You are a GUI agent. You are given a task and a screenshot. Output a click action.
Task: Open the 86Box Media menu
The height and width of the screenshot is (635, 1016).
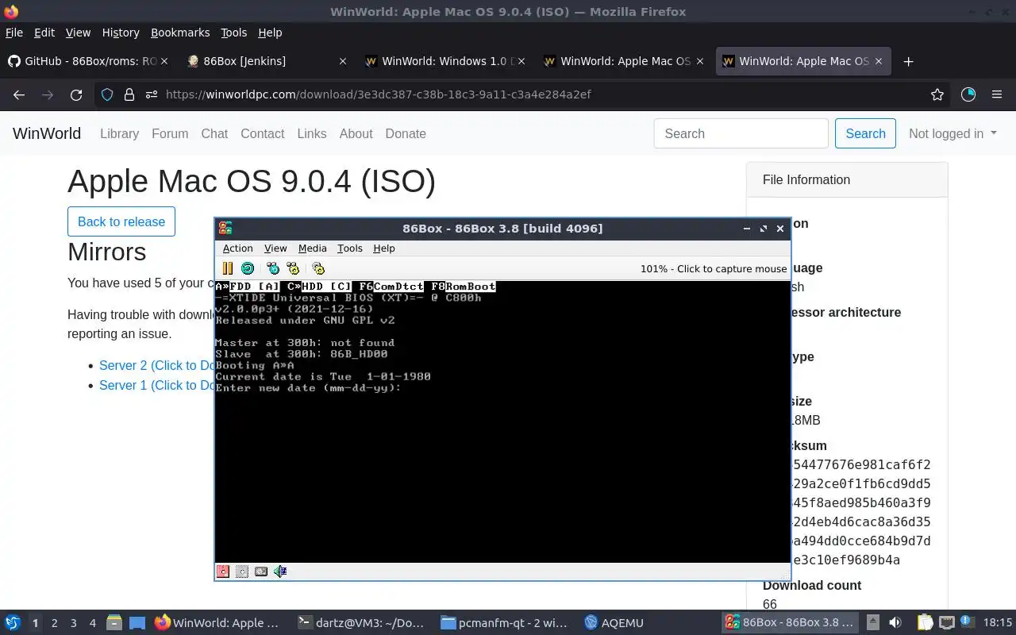[x=312, y=248]
